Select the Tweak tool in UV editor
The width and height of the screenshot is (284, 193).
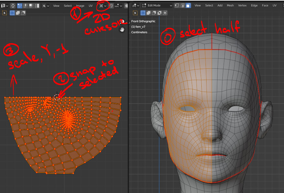coord(5,13)
